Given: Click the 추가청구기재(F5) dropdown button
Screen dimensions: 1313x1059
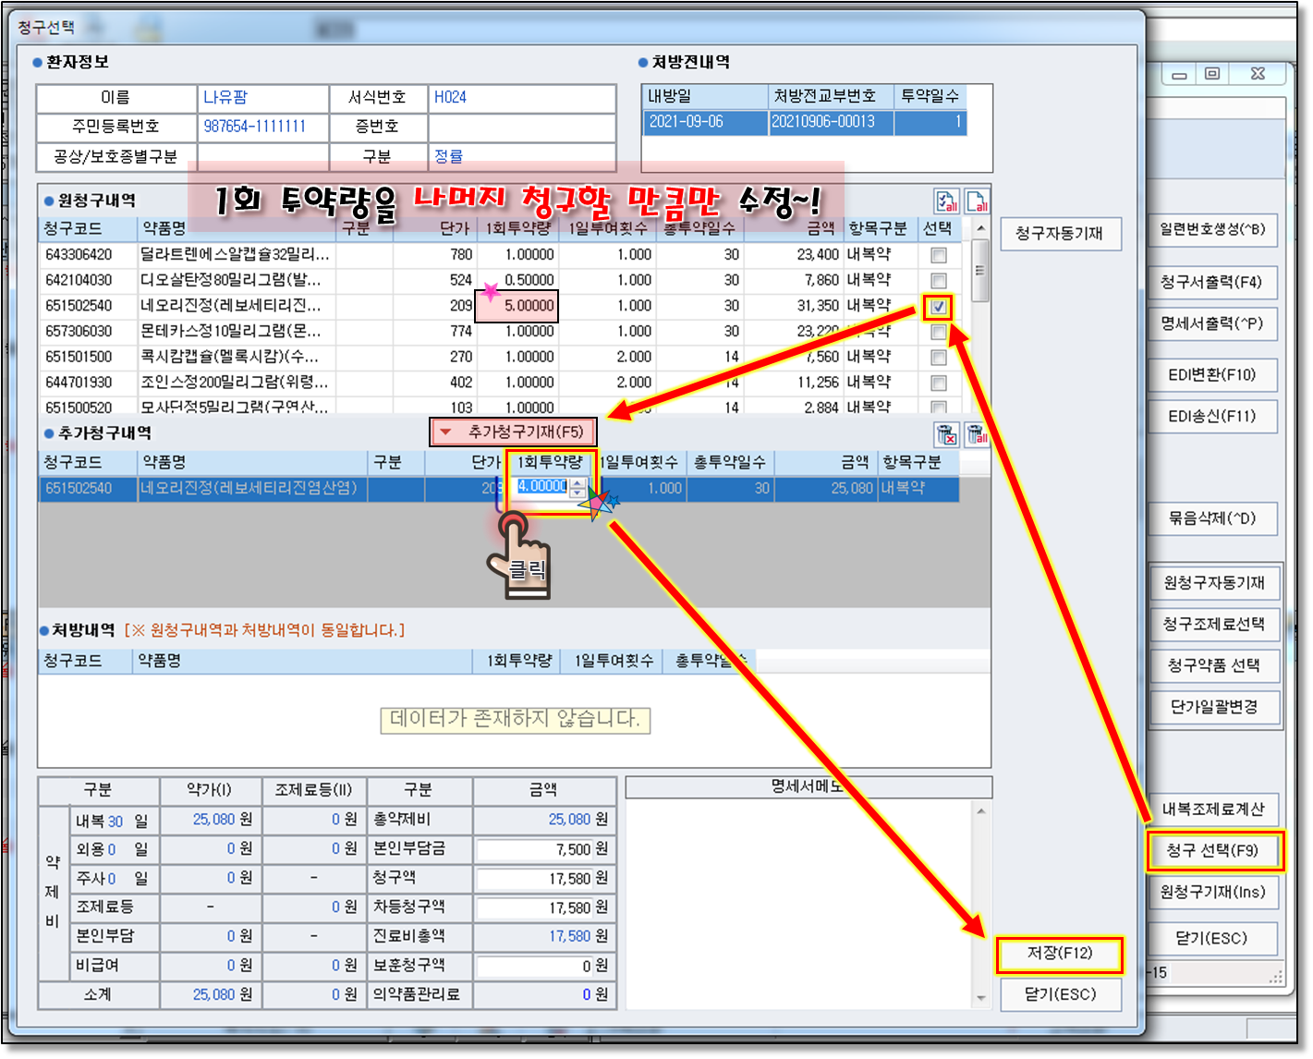Looking at the screenshot, I should pos(513,432).
